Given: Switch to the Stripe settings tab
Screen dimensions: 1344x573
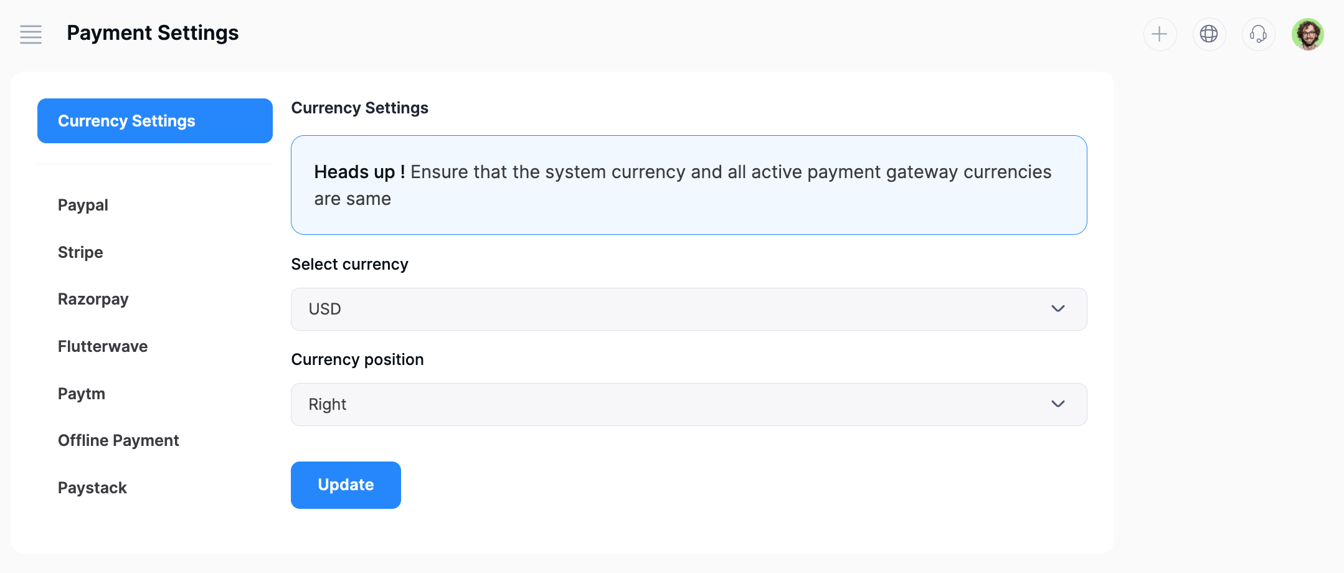Looking at the screenshot, I should (x=80, y=252).
